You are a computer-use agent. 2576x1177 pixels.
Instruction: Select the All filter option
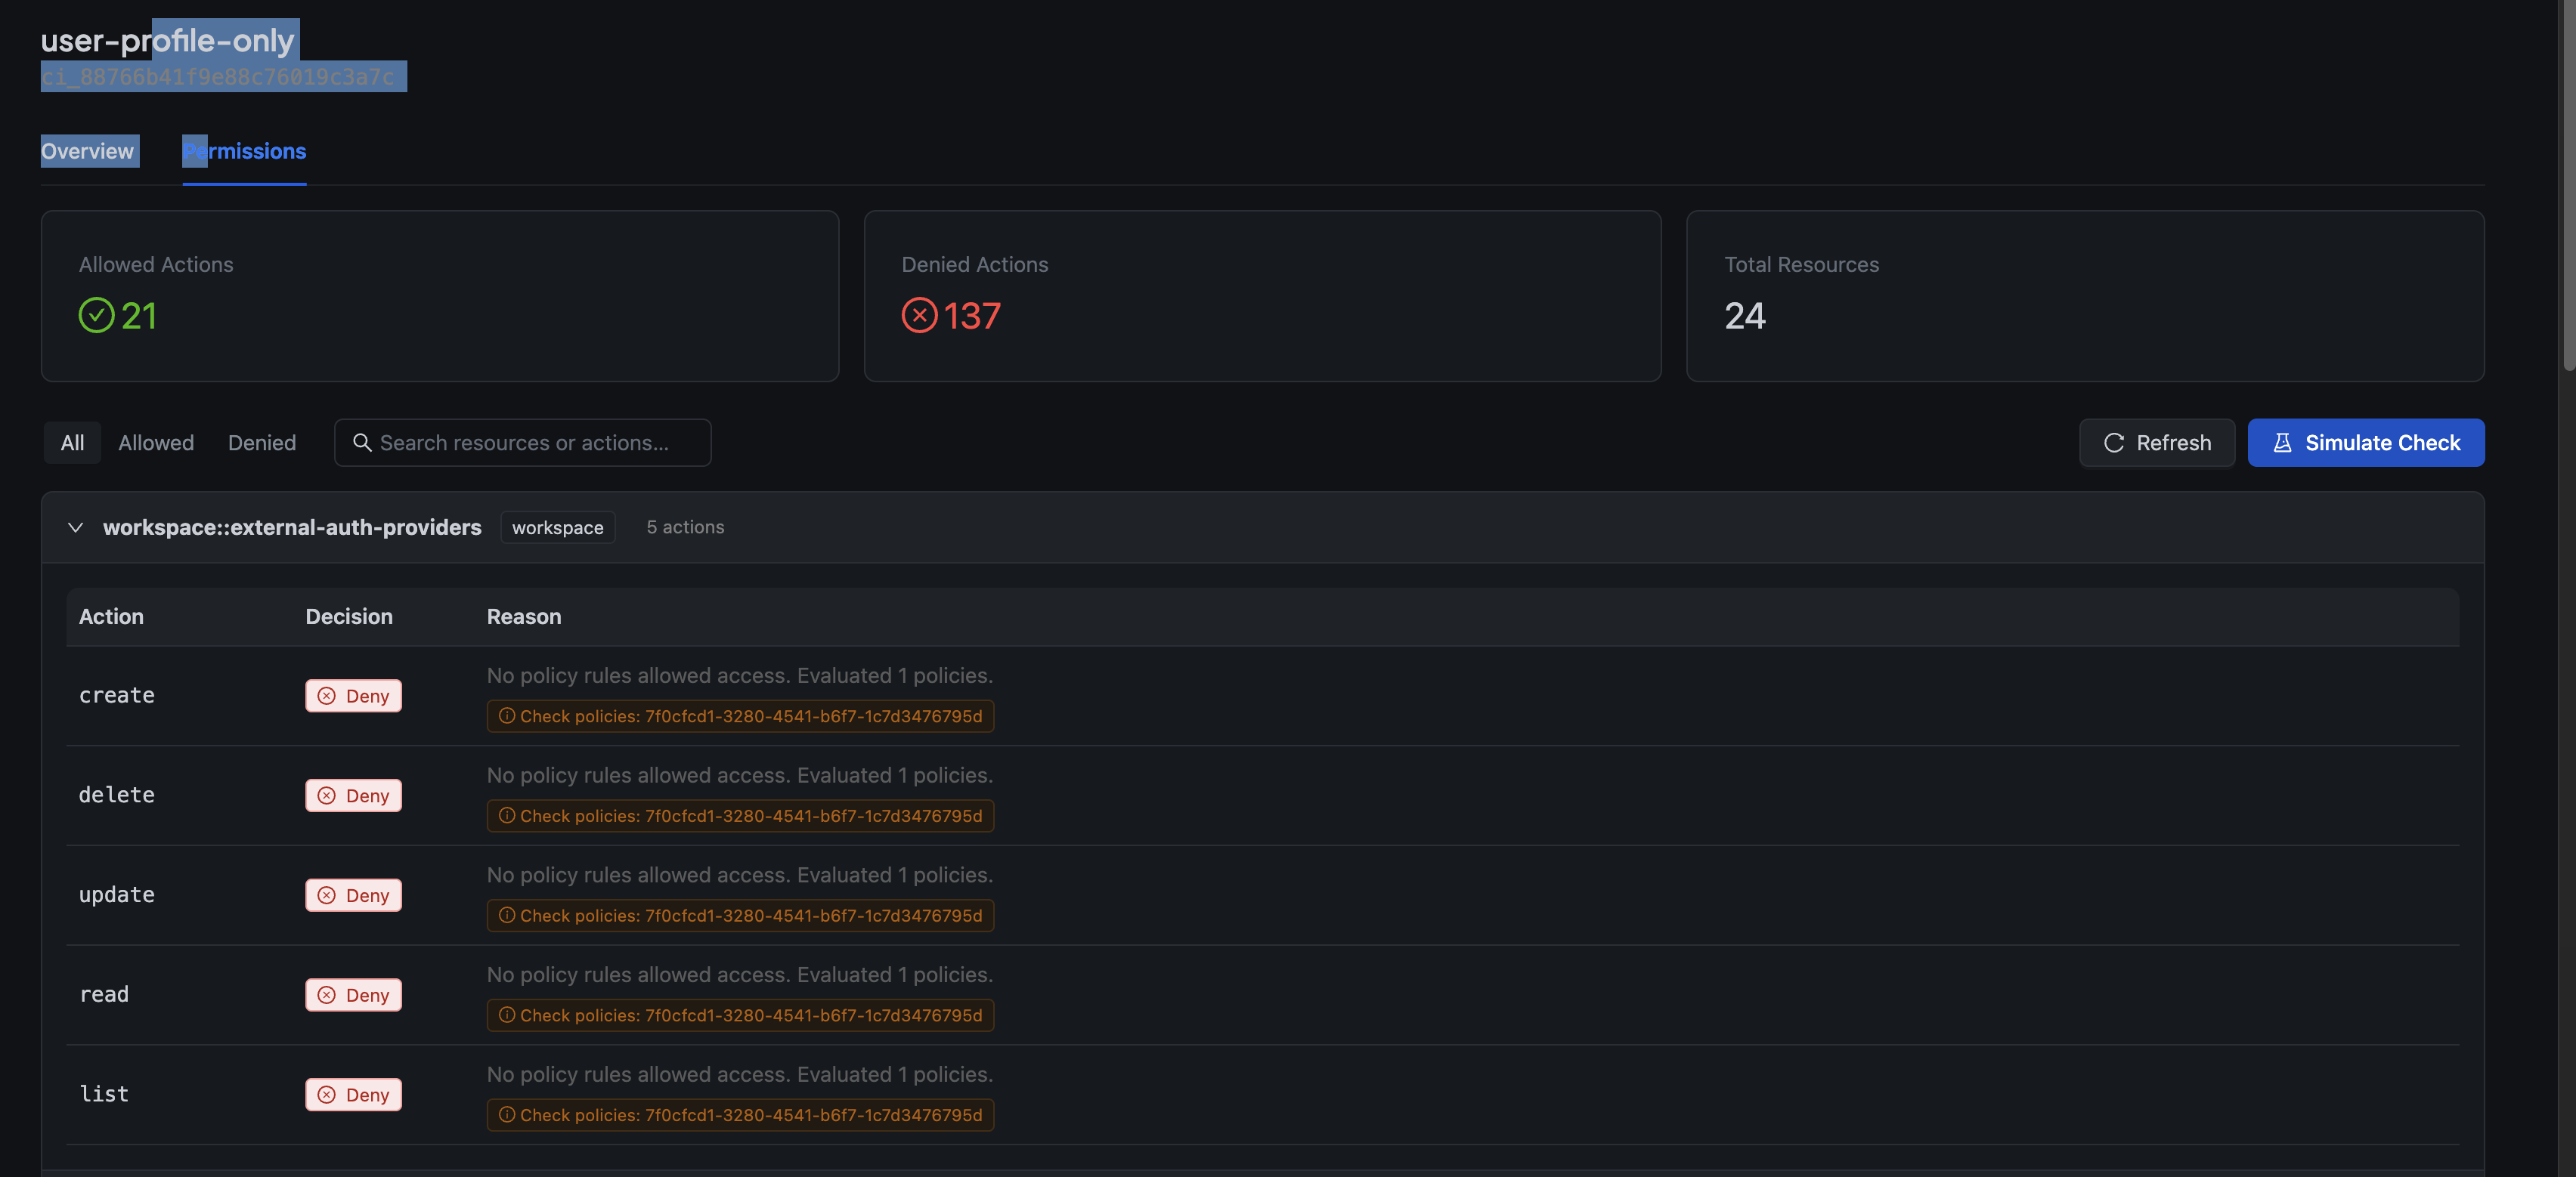[72, 443]
